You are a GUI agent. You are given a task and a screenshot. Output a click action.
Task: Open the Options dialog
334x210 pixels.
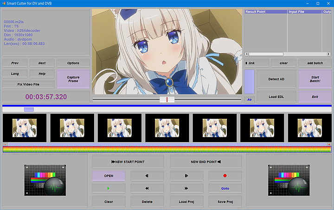[x=73, y=63]
